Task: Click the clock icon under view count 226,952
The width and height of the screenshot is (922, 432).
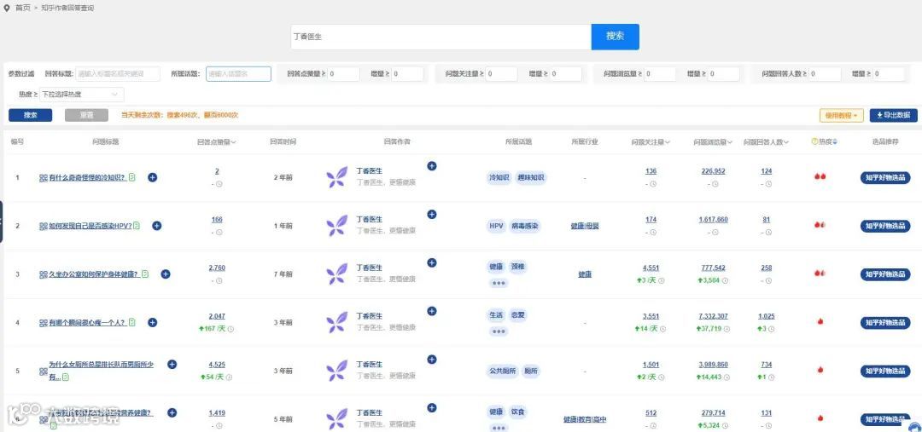Action: tap(715, 184)
